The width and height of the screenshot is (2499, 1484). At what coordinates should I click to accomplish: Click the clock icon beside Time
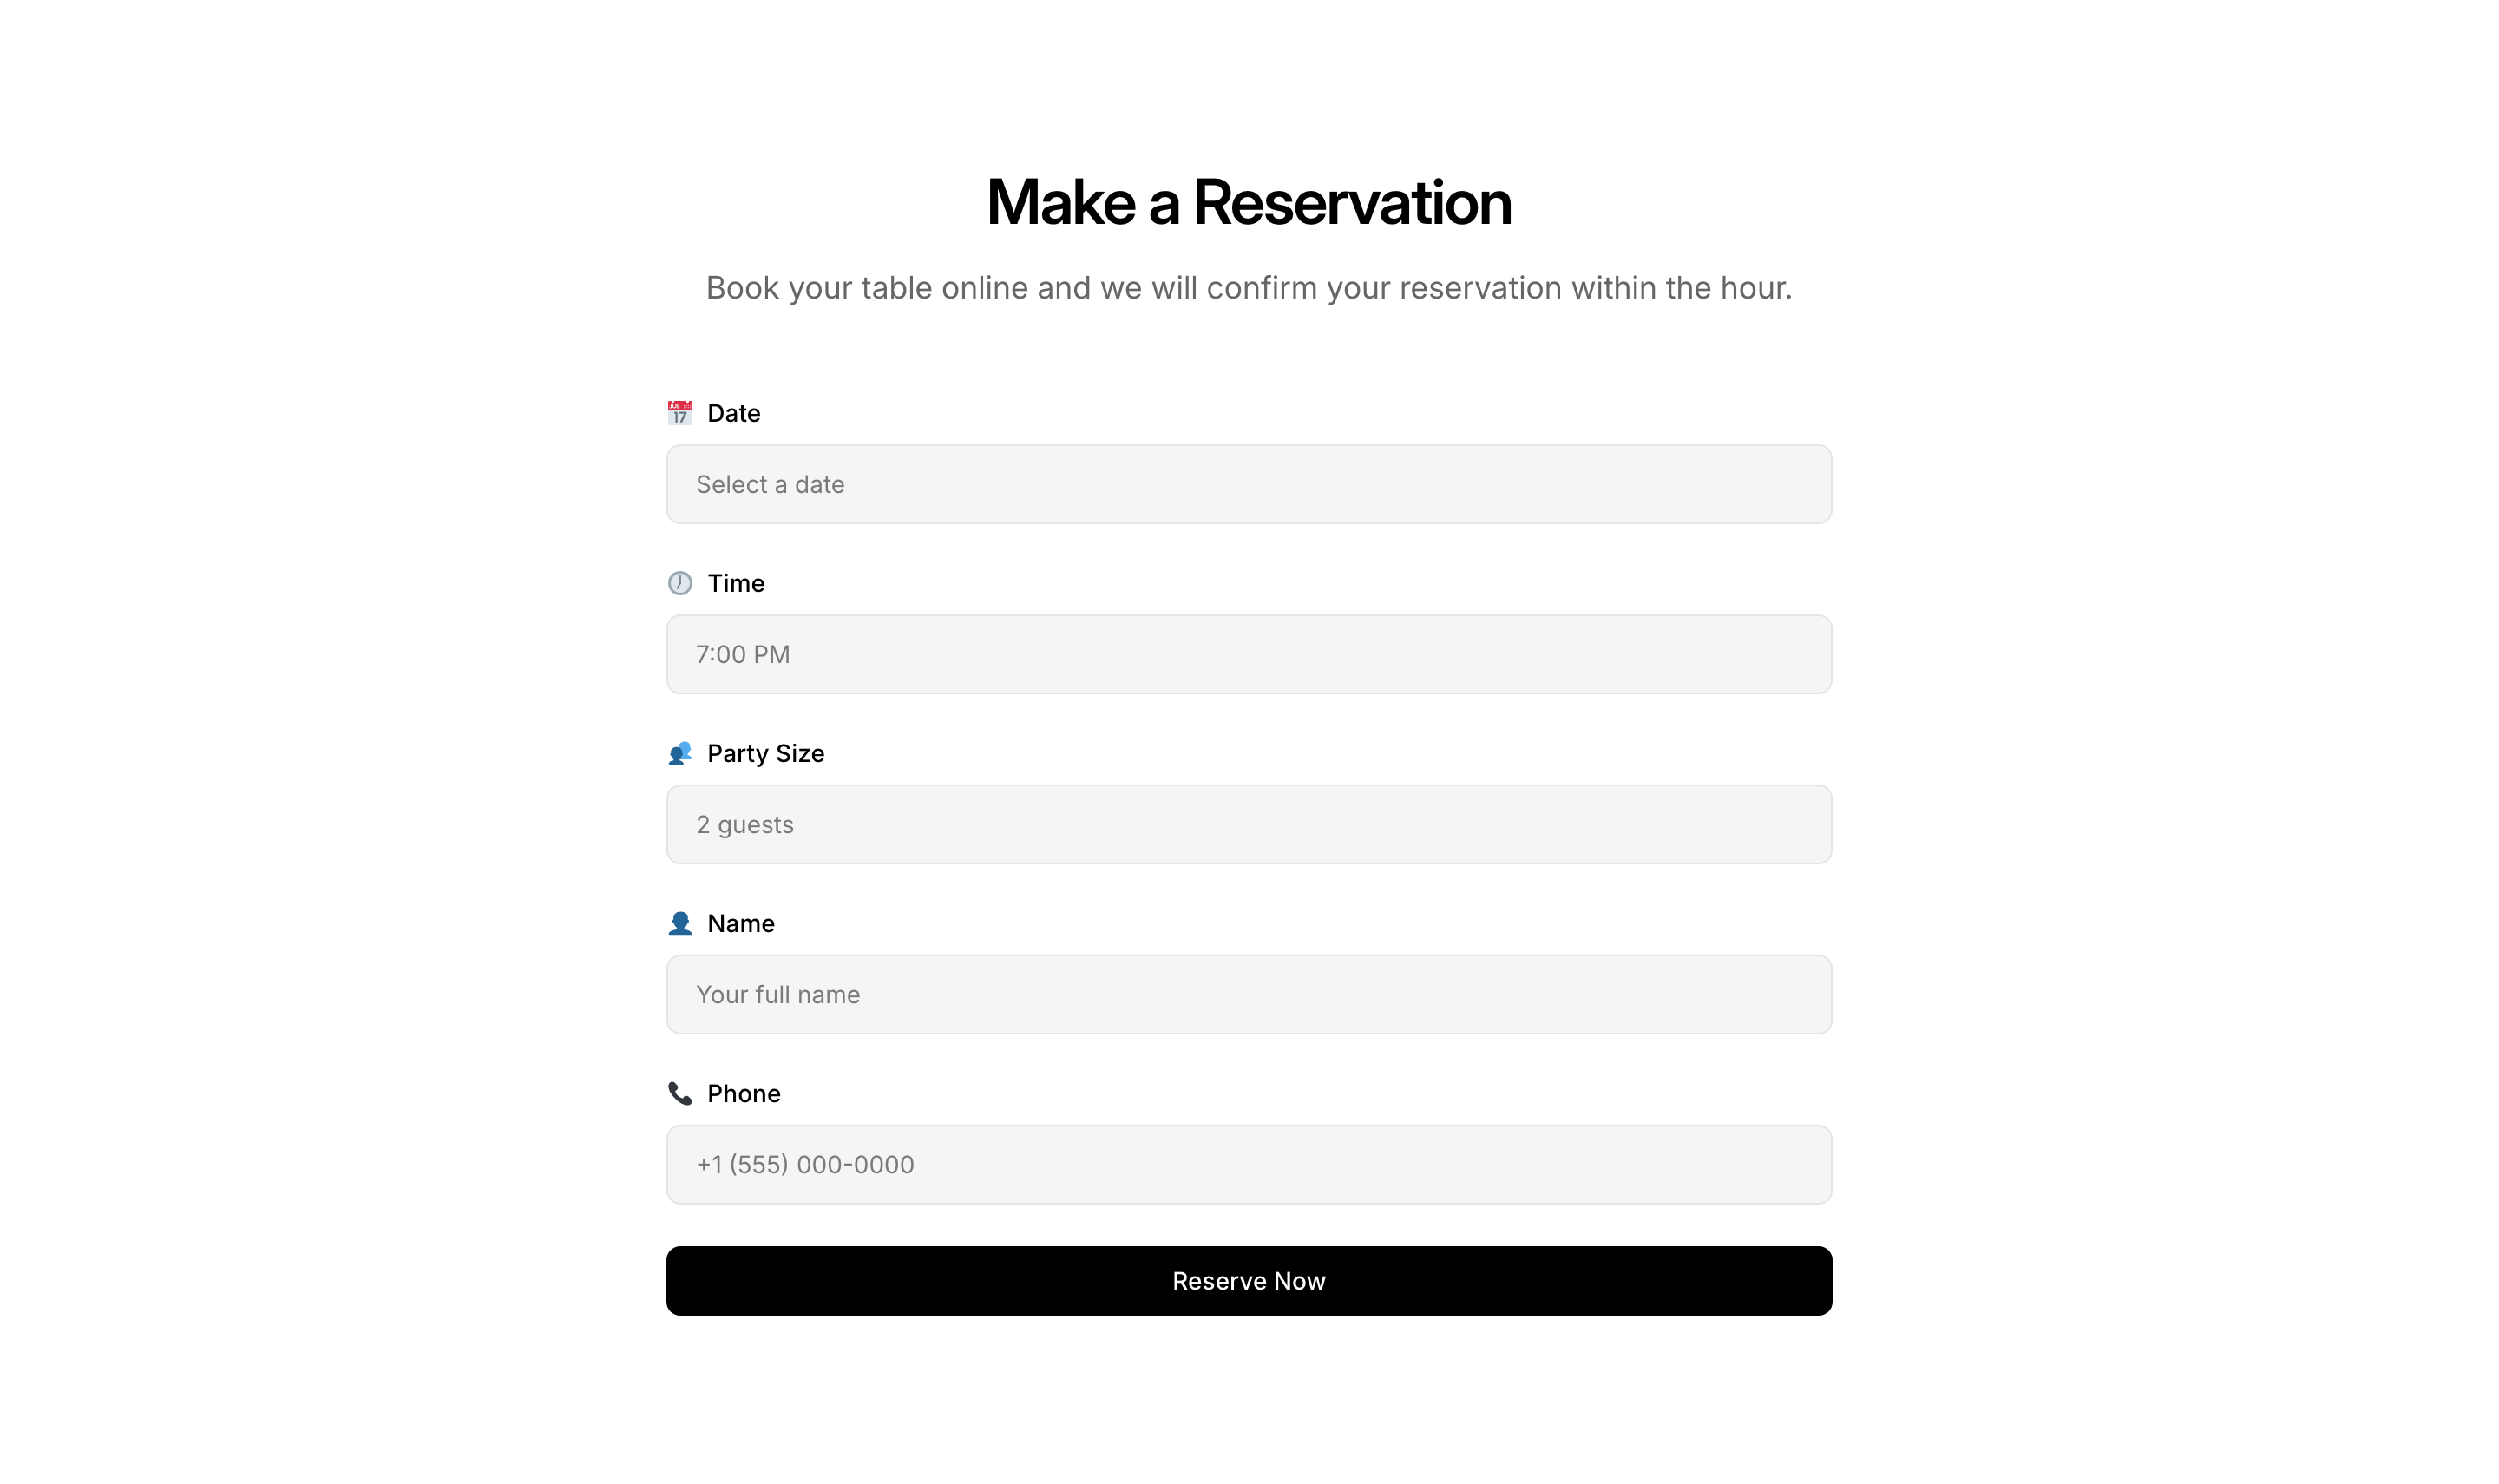click(x=679, y=583)
